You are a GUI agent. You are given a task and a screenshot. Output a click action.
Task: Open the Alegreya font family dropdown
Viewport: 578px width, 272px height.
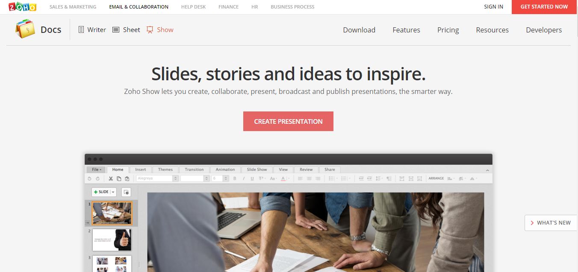(157, 178)
